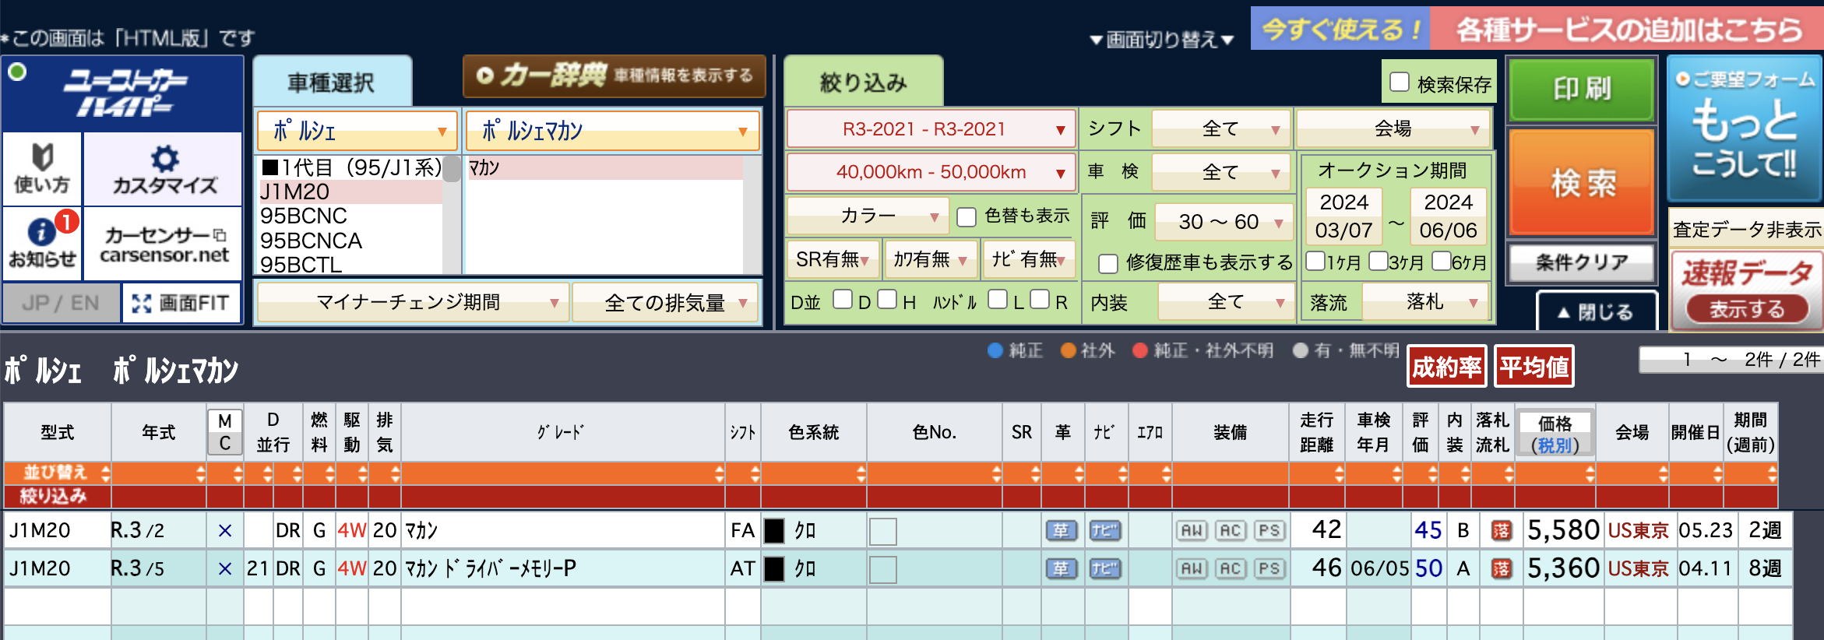Open the カーセンサー carsensor.net external link
The width and height of the screenshot is (1824, 640).
(x=164, y=244)
